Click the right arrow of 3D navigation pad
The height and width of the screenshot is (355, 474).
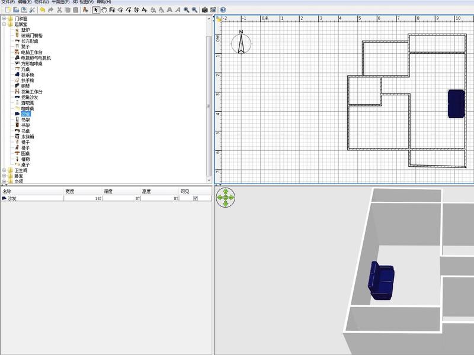pyautogui.click(x=232, y=198)
